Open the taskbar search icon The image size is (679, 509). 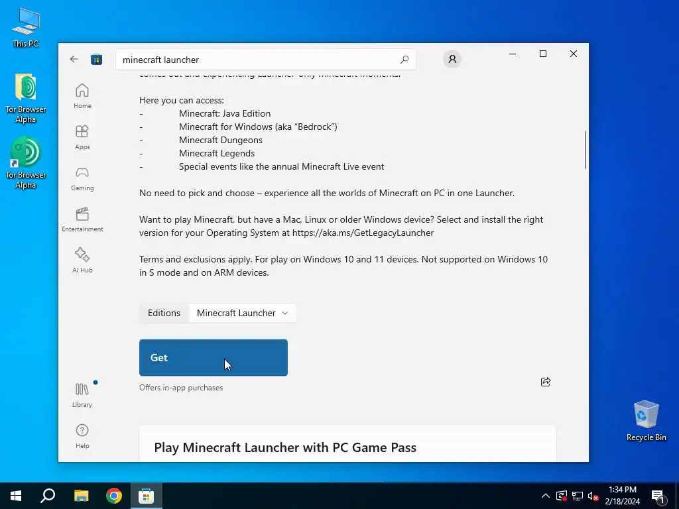click(x=48, y=496)
